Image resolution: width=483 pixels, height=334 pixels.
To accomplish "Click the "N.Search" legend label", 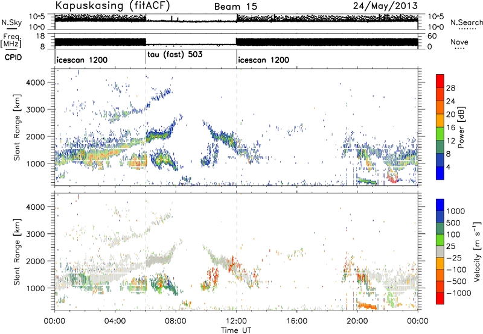I will 467,22.
